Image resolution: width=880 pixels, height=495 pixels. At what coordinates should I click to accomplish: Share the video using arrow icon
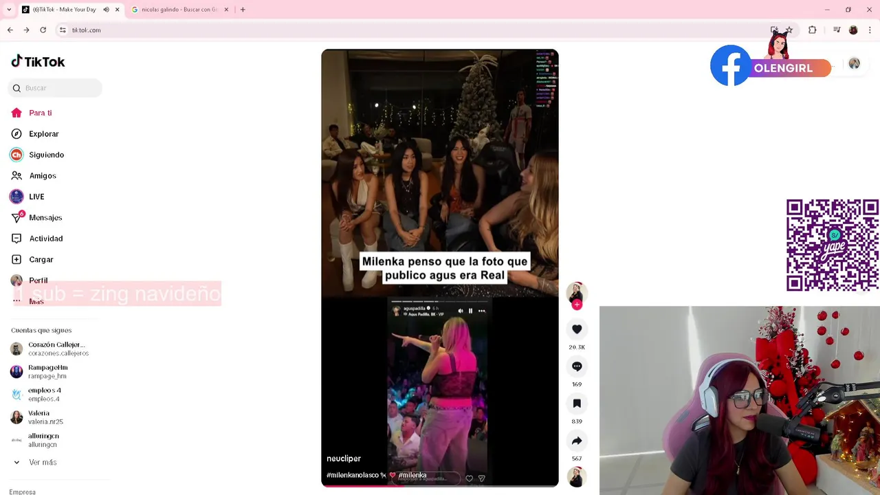click(577, 441)
